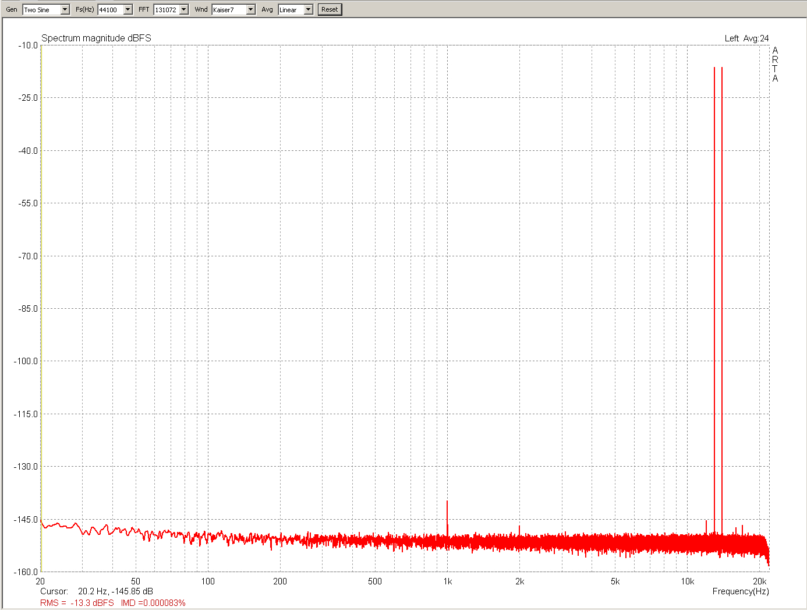Click the -145.0 y-axis label
The height and width of the screenshot is (610, 807).
coord(26,519)
